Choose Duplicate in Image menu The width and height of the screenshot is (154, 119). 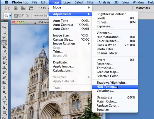(x=70, y=62)
